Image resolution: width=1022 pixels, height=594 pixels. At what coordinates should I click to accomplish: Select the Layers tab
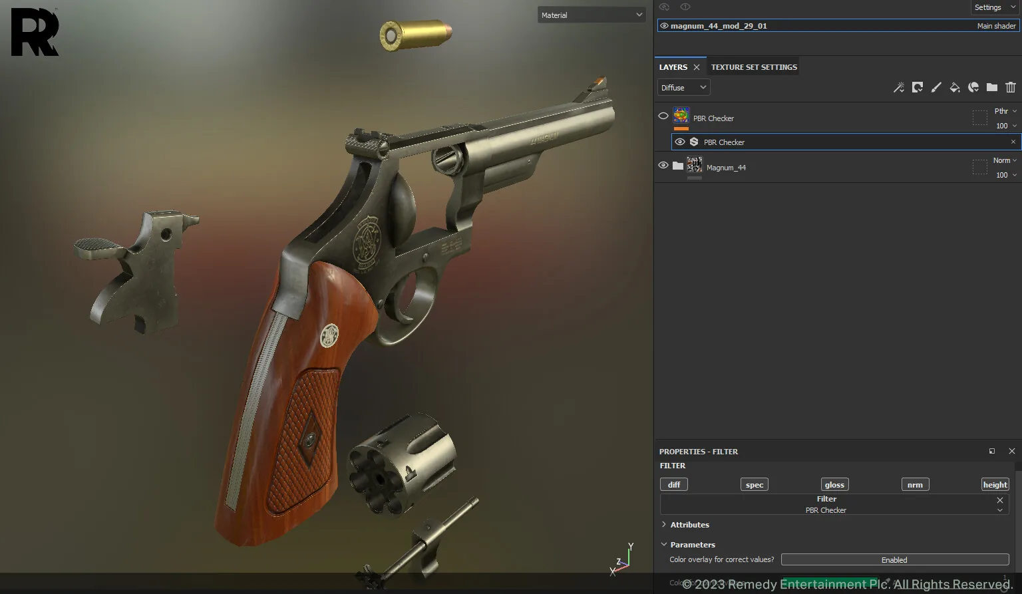673,67
